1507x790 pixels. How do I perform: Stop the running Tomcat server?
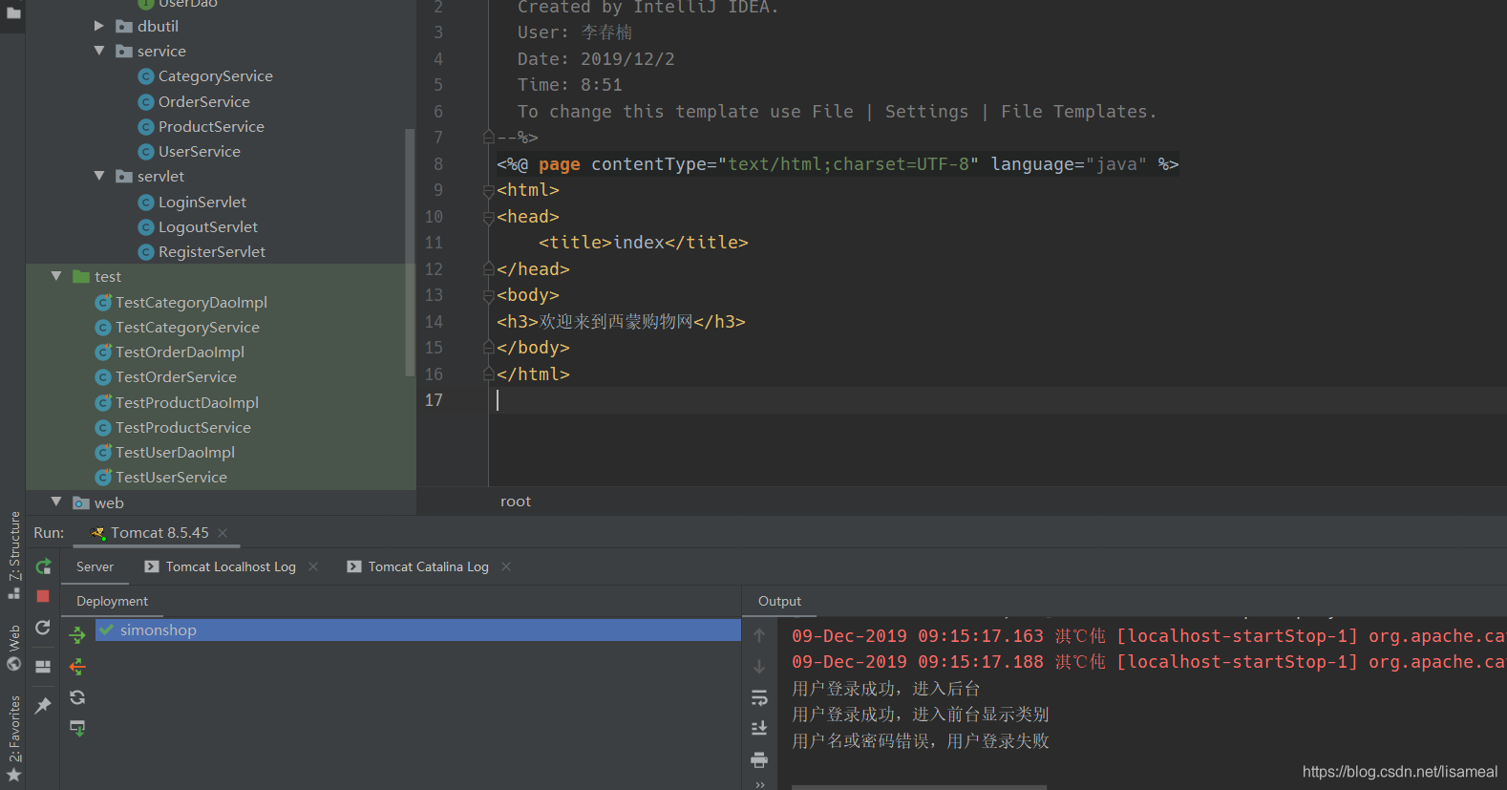[43, 596]
